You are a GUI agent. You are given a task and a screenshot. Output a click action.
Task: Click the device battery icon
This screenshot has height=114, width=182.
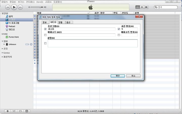coord(27,44)
